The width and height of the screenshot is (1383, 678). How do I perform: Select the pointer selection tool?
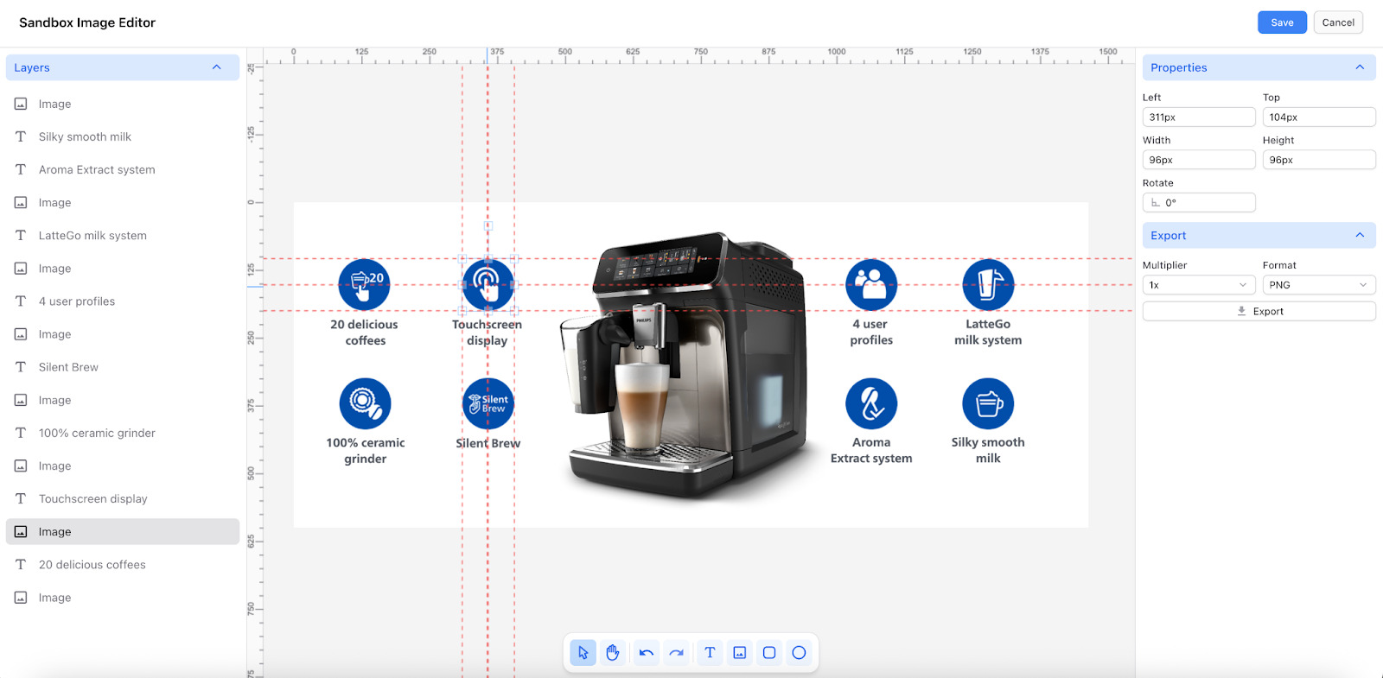pyautogui.click(x=583, y=653)
